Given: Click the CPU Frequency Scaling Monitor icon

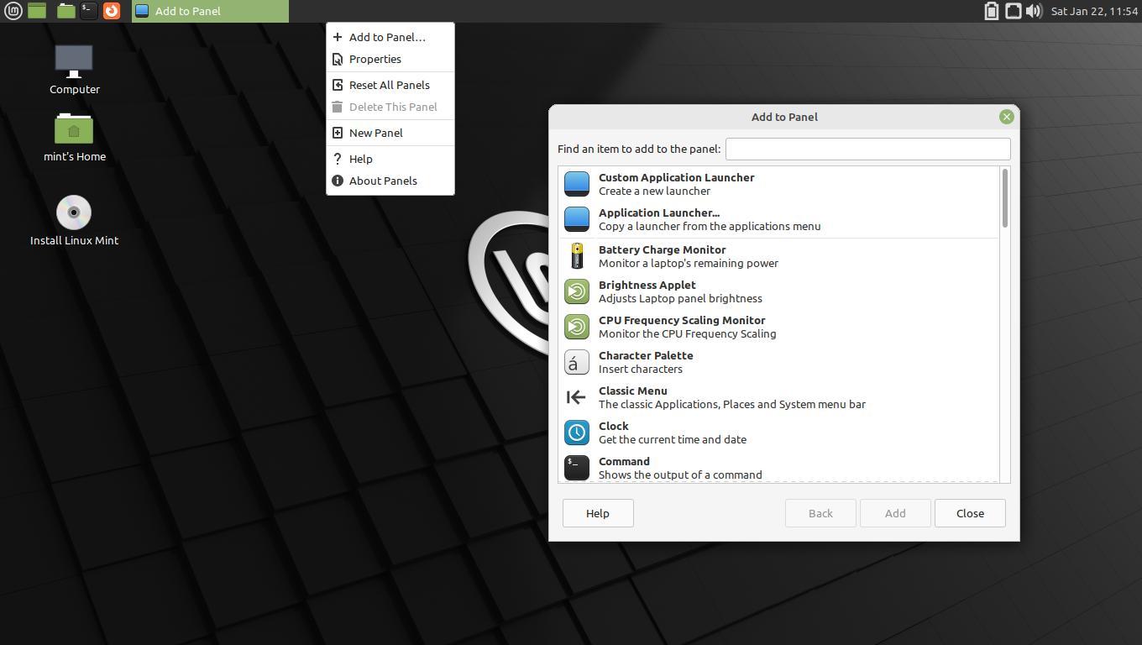Looking at the screenshot, I should click(576, 326).
